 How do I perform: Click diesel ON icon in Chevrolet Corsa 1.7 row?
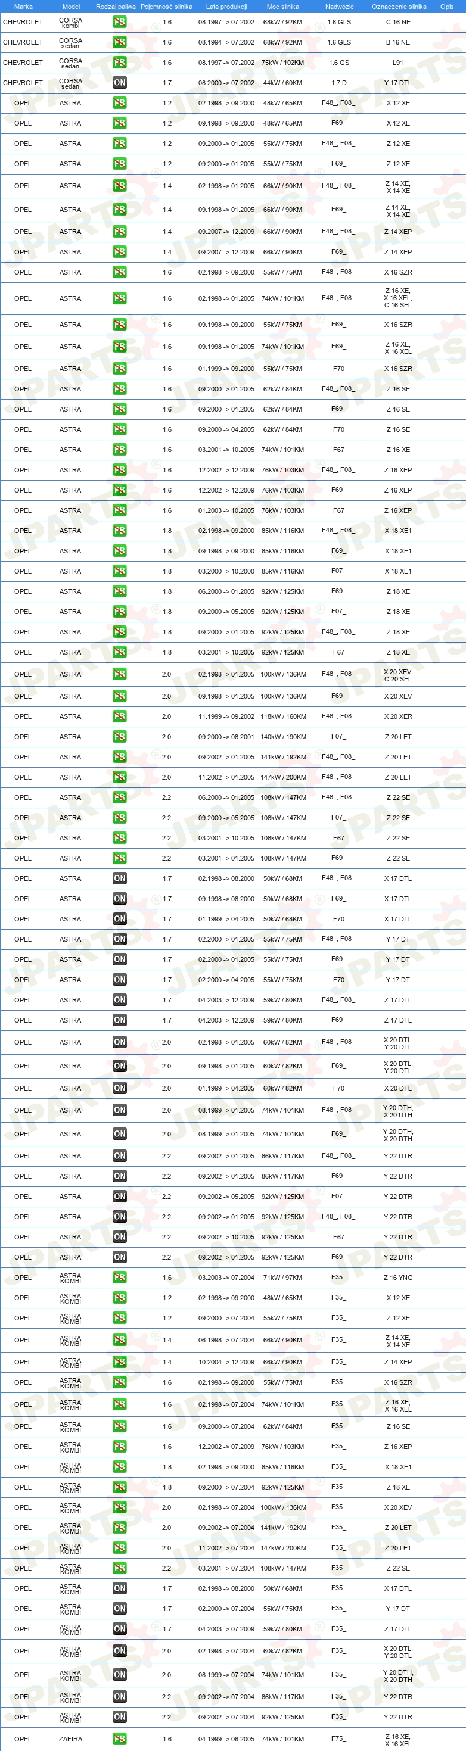(x=120, y=83)
